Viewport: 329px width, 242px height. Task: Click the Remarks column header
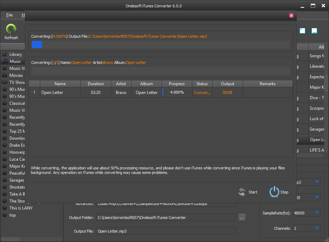coord(268,84)
